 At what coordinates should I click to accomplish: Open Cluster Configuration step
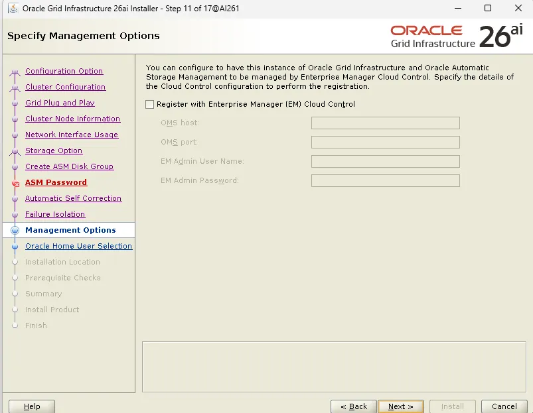pos(65,87)
